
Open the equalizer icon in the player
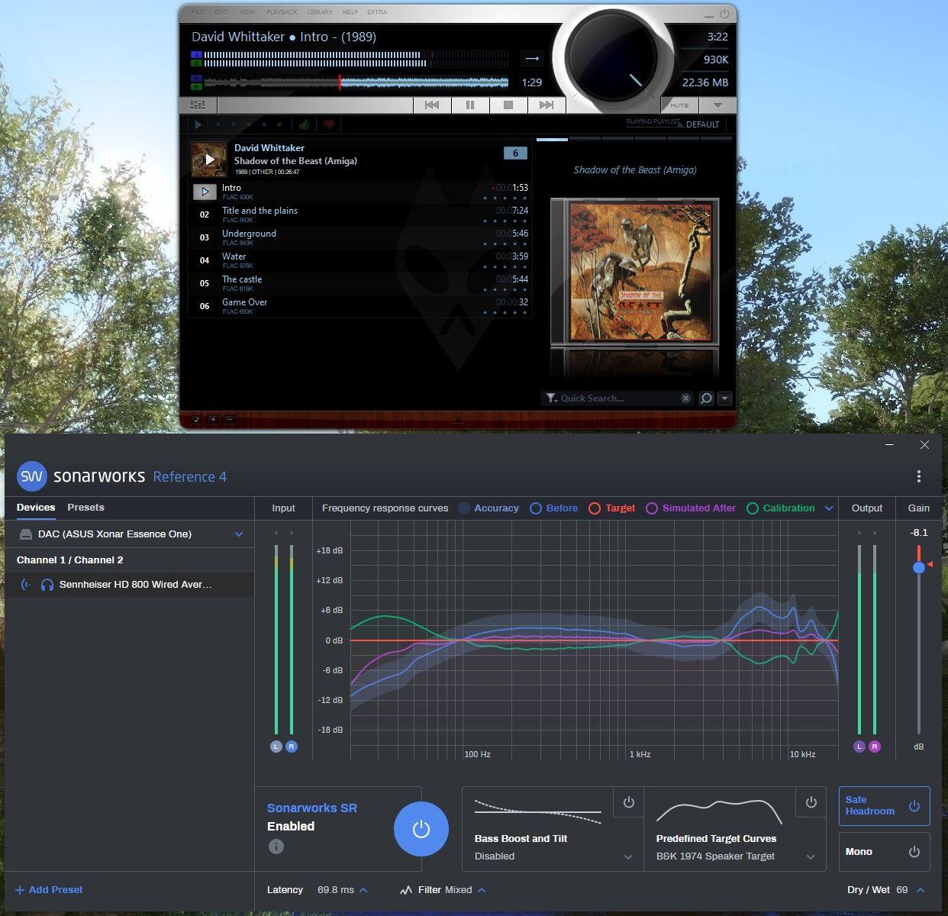pos(198,105)
